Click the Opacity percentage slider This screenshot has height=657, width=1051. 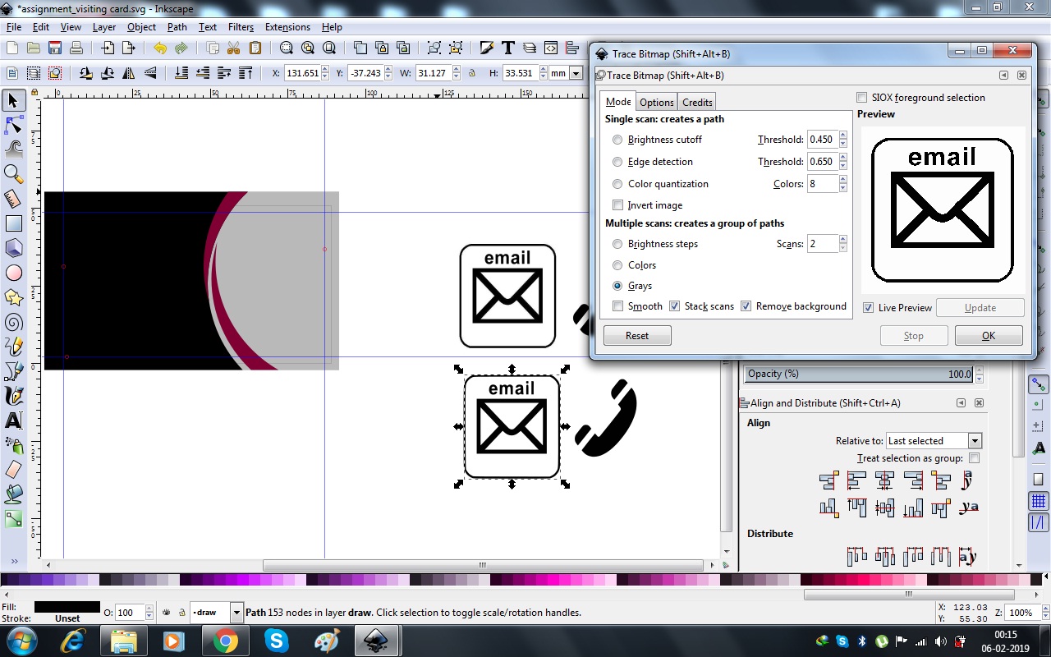[858, 374]
